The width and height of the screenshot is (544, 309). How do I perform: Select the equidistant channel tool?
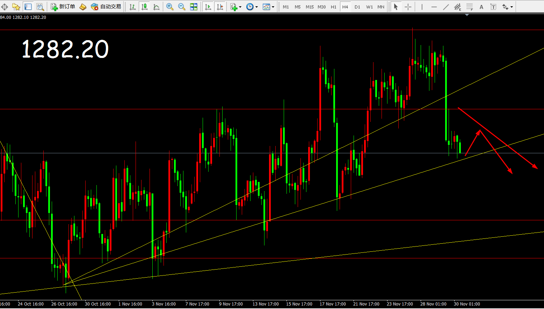458,7
